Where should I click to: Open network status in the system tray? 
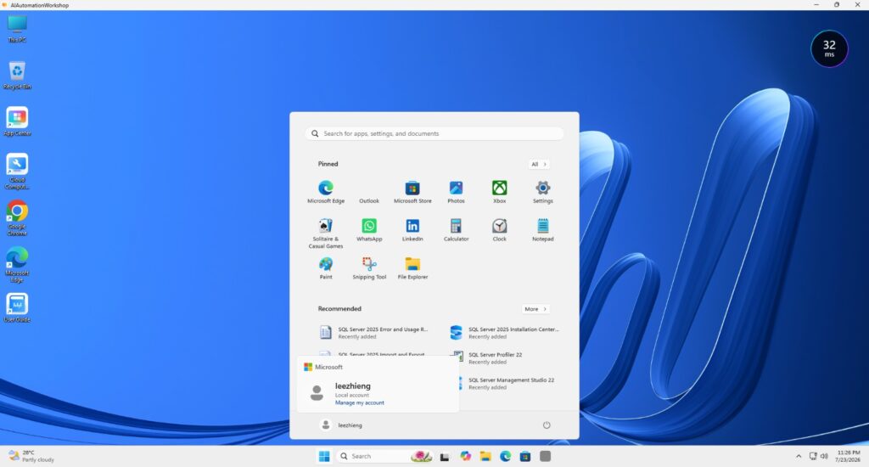pos(813,456)
